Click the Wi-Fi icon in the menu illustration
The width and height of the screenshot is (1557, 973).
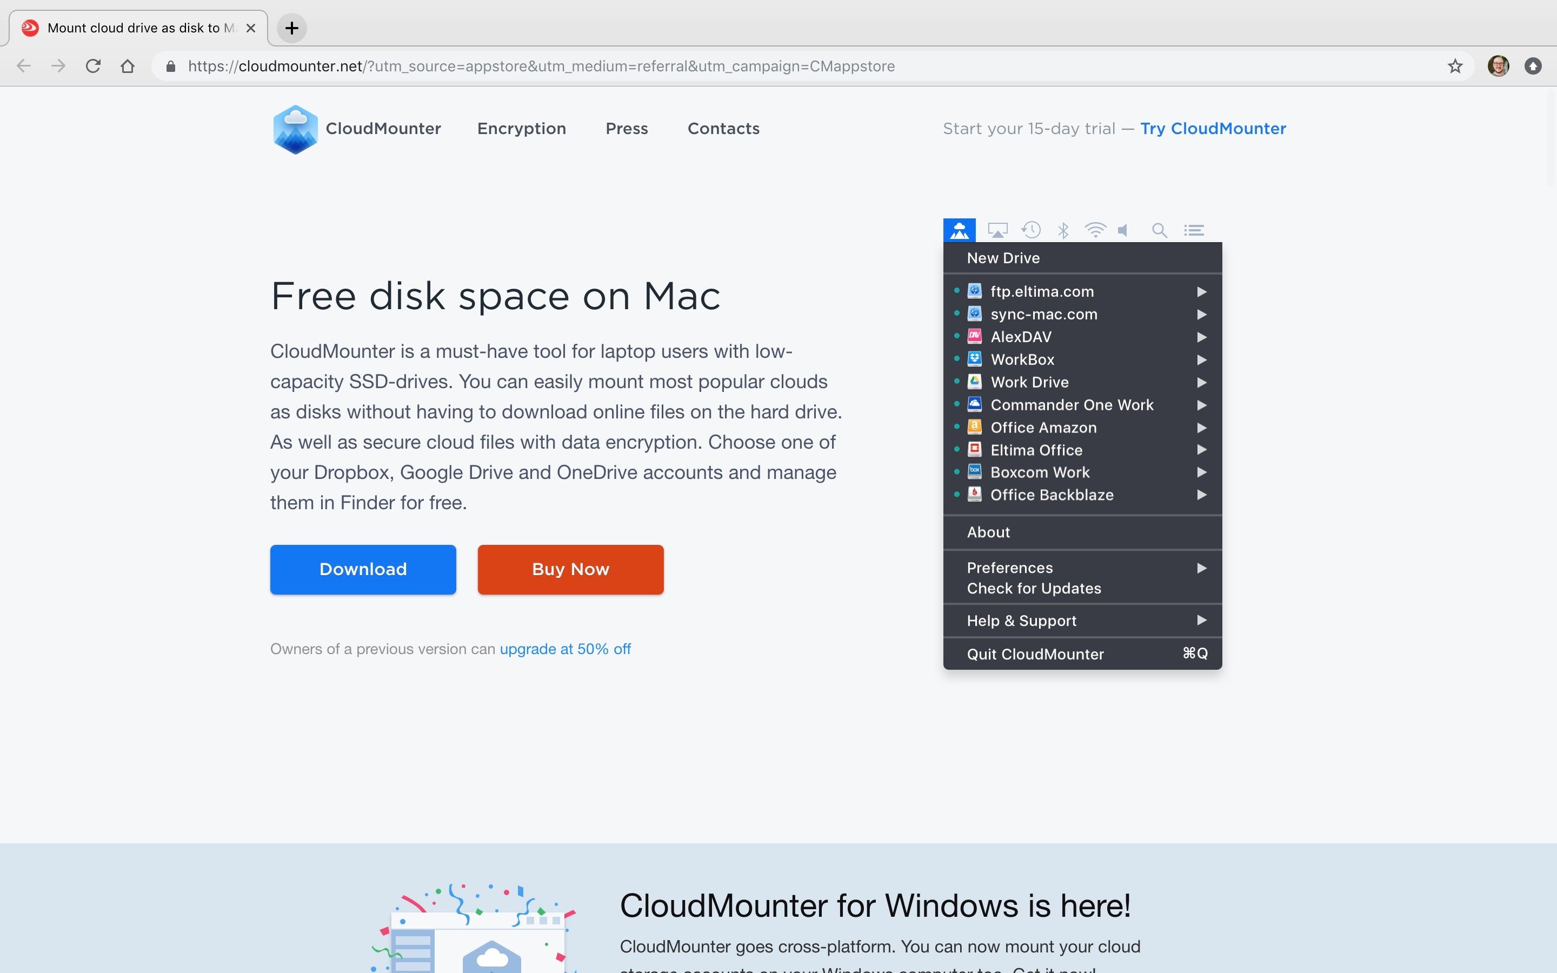coord(1094,230)
